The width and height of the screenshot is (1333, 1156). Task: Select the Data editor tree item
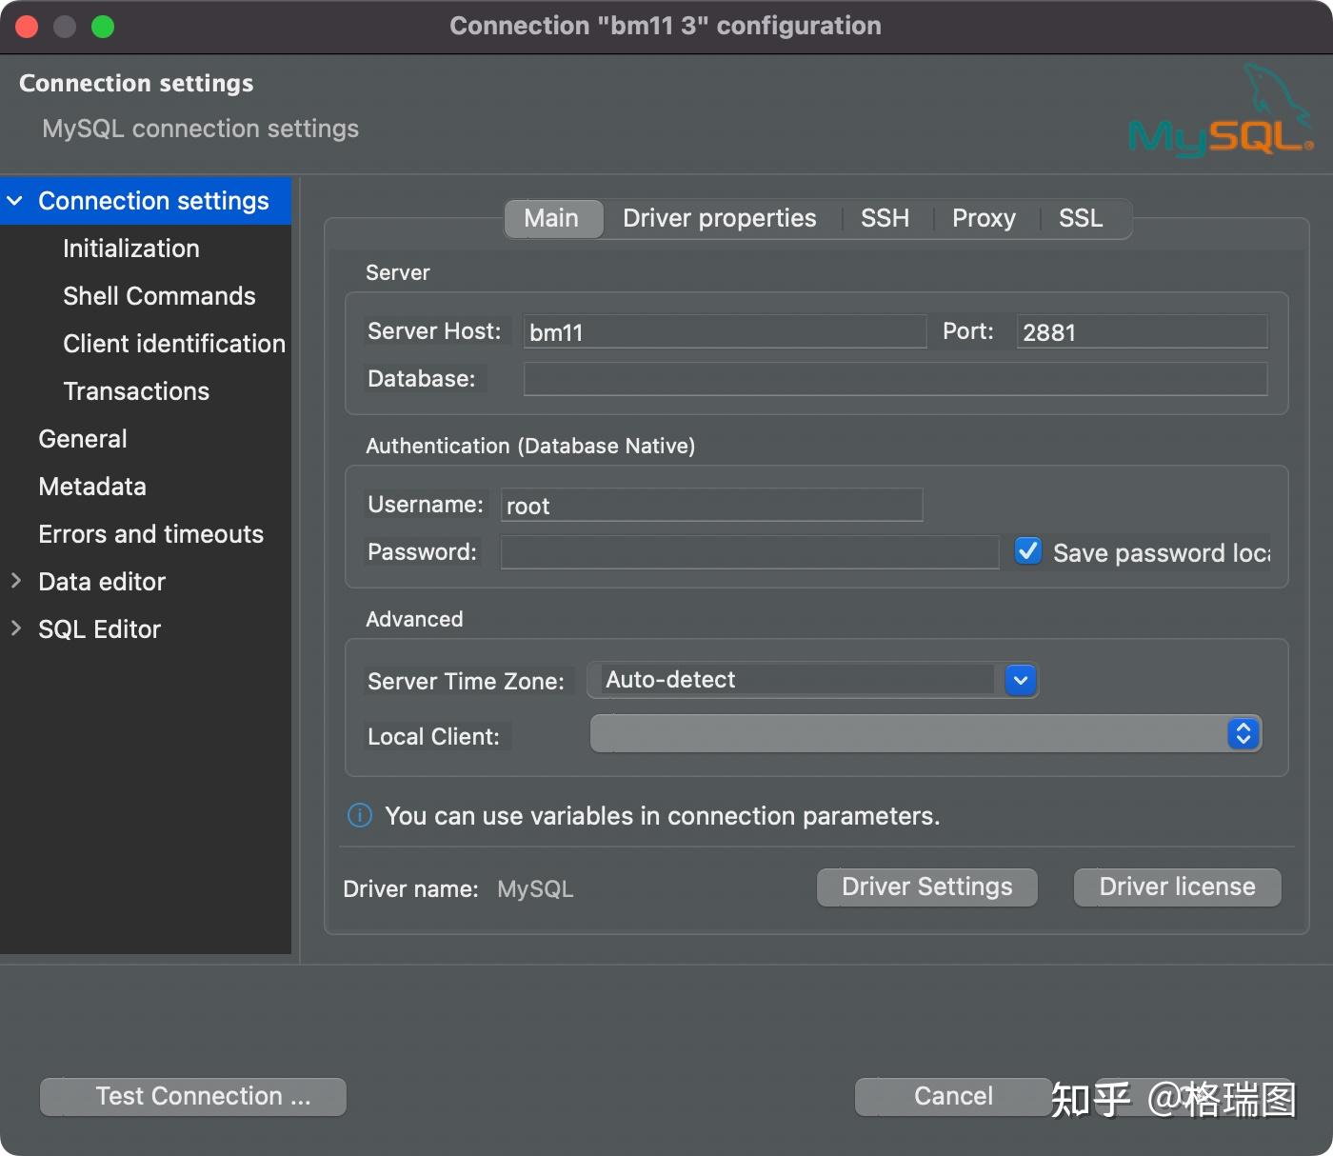146,582
